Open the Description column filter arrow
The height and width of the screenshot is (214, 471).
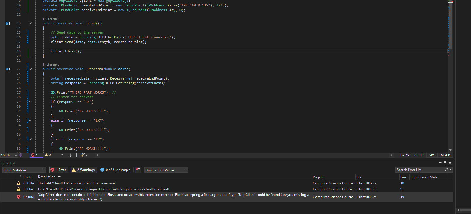tap(59, 177)
